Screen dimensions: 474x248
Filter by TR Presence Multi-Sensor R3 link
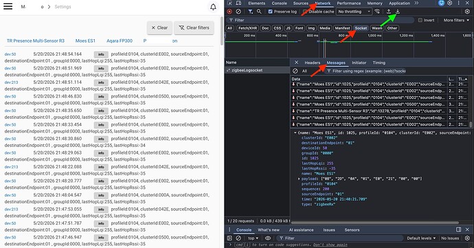[36, 41]
